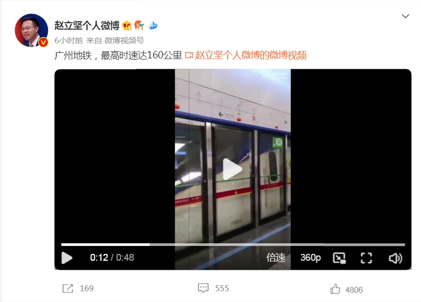Image resolution: width=421 pixels, height=302 pixels.
Task: Enable picture-in-picture mini player
Action: (x=339, y=258)
